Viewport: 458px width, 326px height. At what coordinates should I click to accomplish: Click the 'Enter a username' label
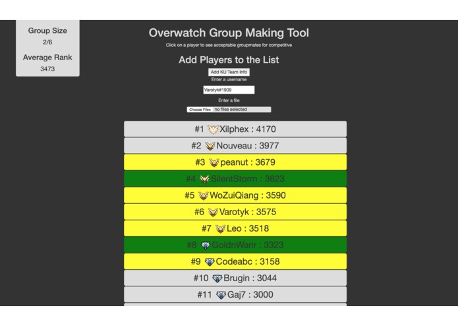pos(229,80)
